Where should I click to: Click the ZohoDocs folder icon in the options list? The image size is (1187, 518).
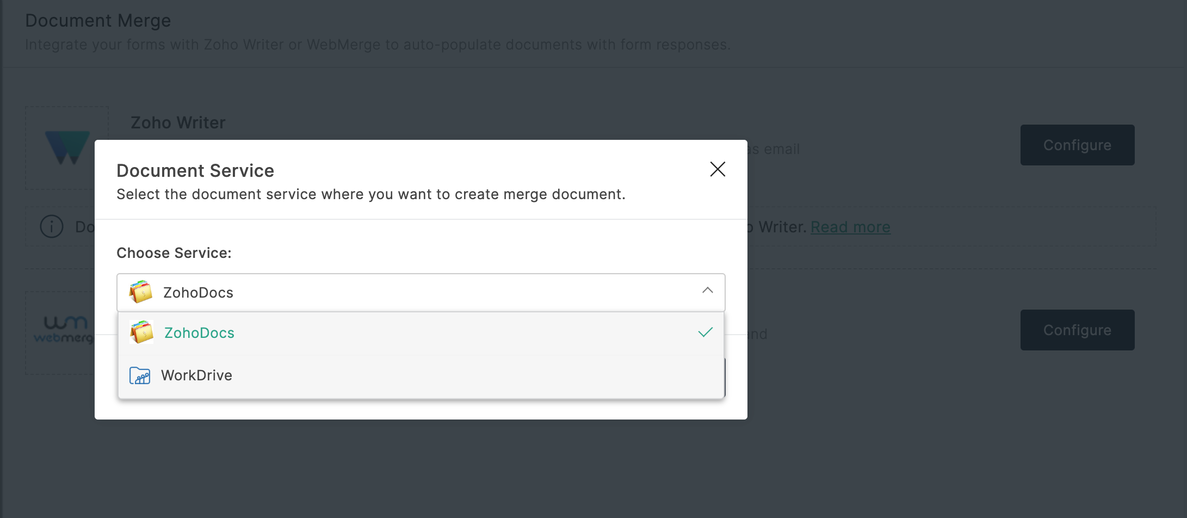click(141, 332)
